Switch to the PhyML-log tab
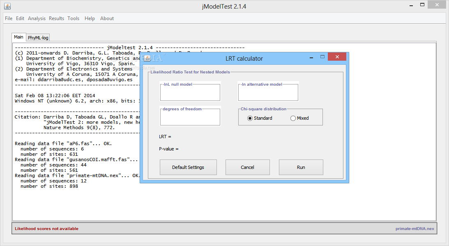Image resolution: width=449 pixels, height=246 pixels. pos(38,37)
